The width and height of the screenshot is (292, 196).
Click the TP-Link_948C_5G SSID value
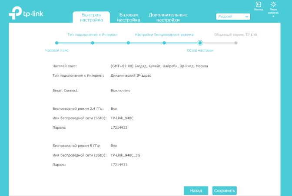click(x=125, y=155)
